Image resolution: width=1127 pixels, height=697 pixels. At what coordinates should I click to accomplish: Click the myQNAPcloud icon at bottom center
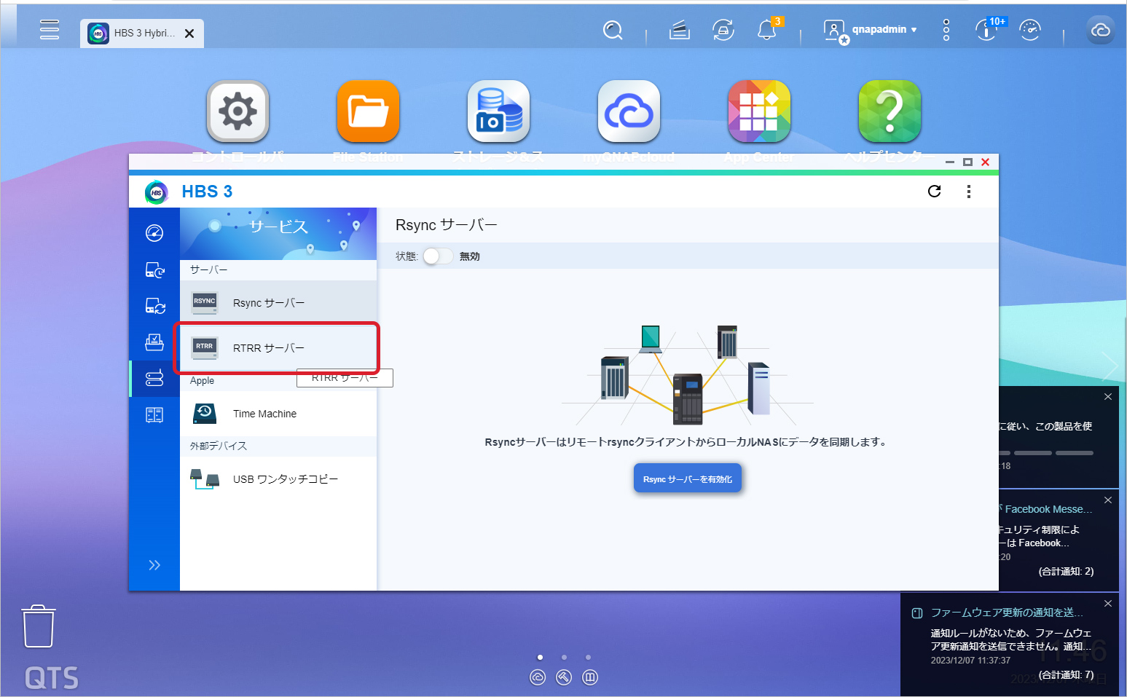(x=538, y=677)
